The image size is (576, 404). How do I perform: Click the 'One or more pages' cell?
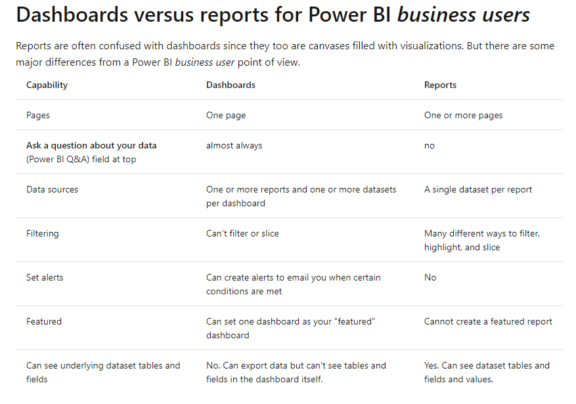pos(463,116)
